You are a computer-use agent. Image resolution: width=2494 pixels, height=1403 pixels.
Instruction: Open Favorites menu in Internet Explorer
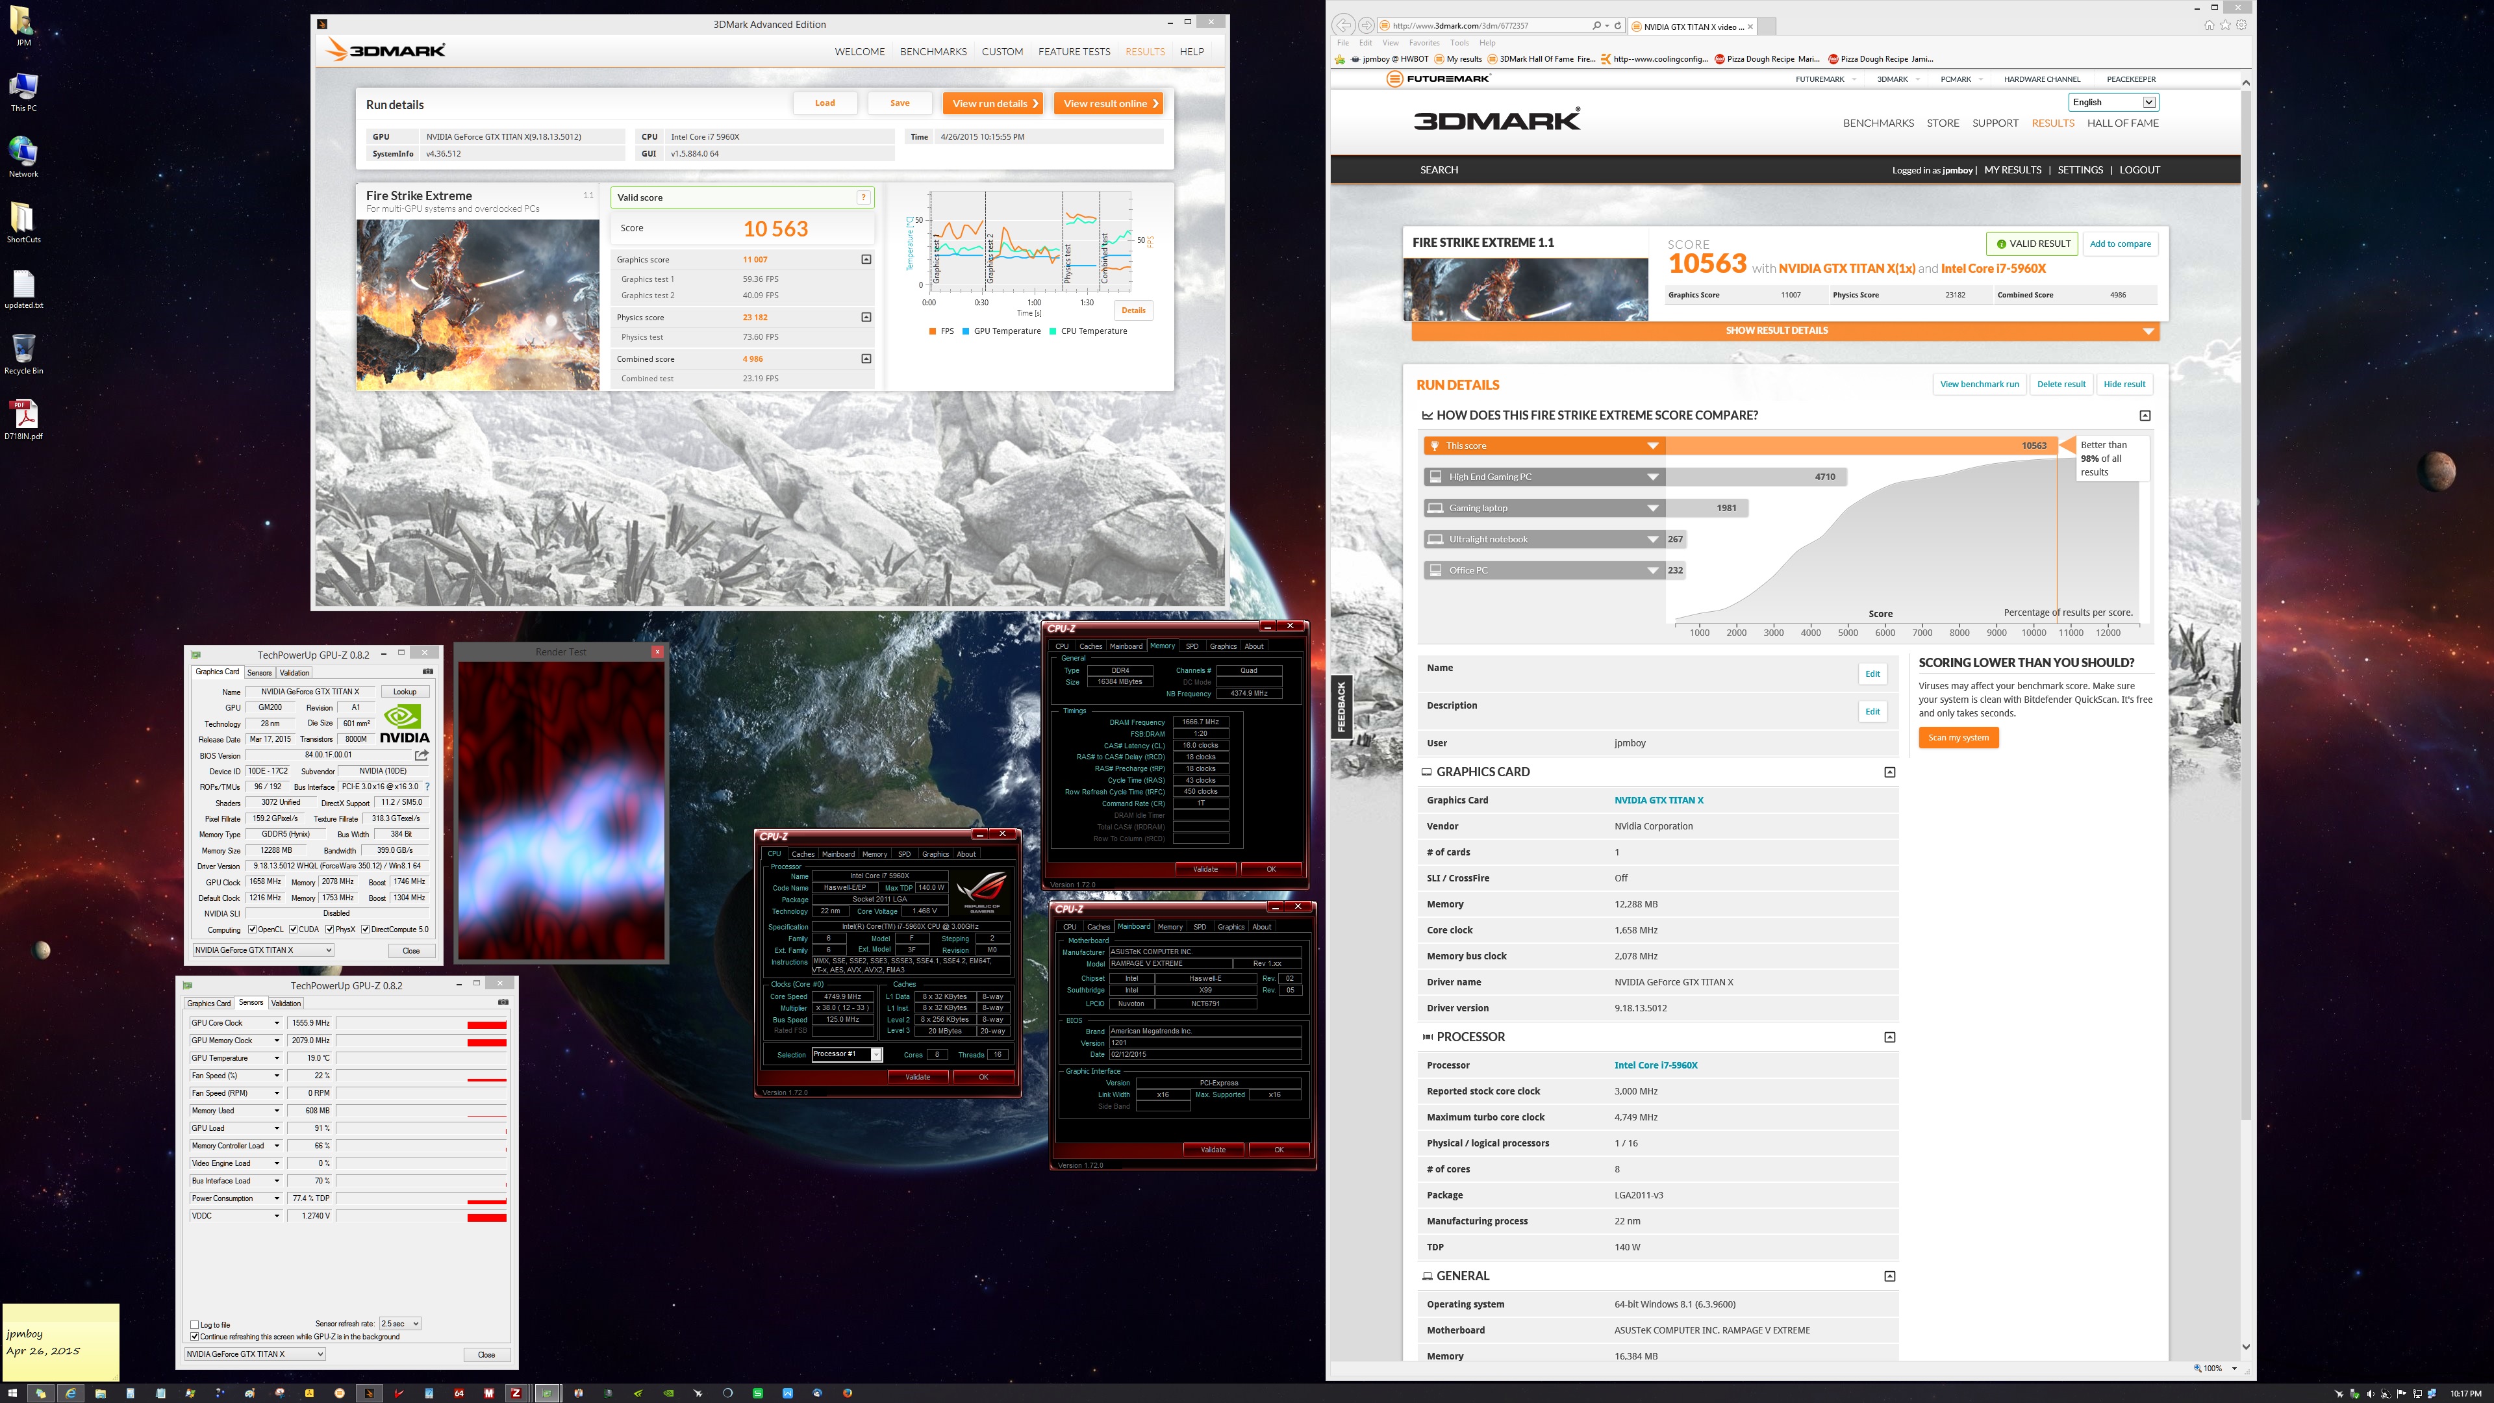[x=1423, y=43]
